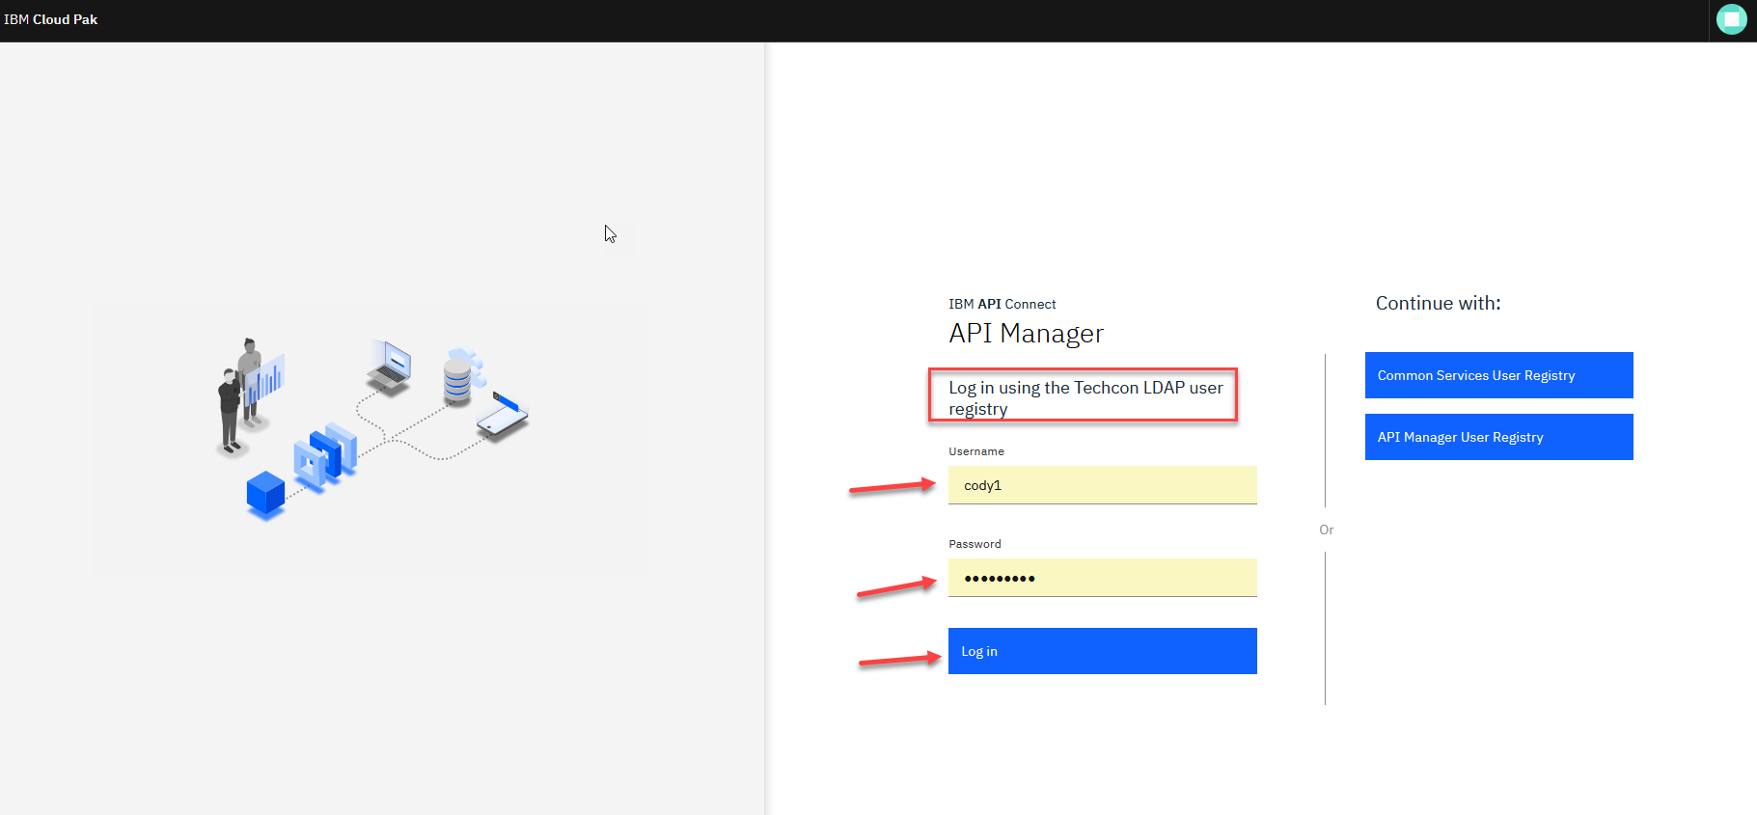Click the translucent bar chart panel graphic
1757x815 pixels.
click(267, 379)
